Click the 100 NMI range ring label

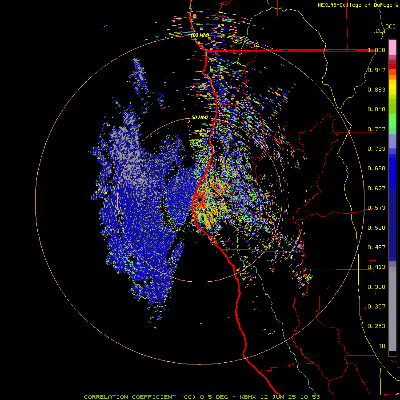(200, 35)
